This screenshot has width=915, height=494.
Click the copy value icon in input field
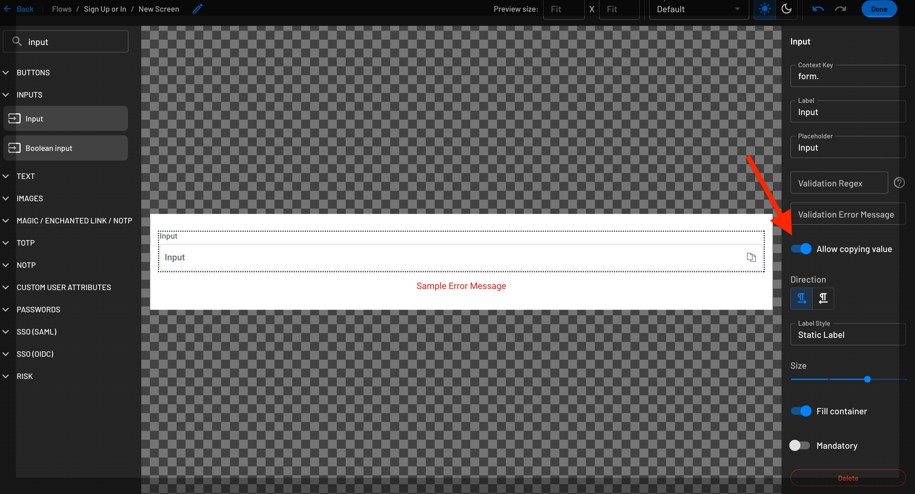click(x=751, y=257)
